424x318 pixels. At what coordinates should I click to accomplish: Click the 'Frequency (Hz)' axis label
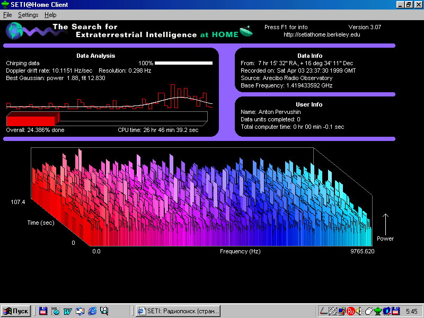240,251
